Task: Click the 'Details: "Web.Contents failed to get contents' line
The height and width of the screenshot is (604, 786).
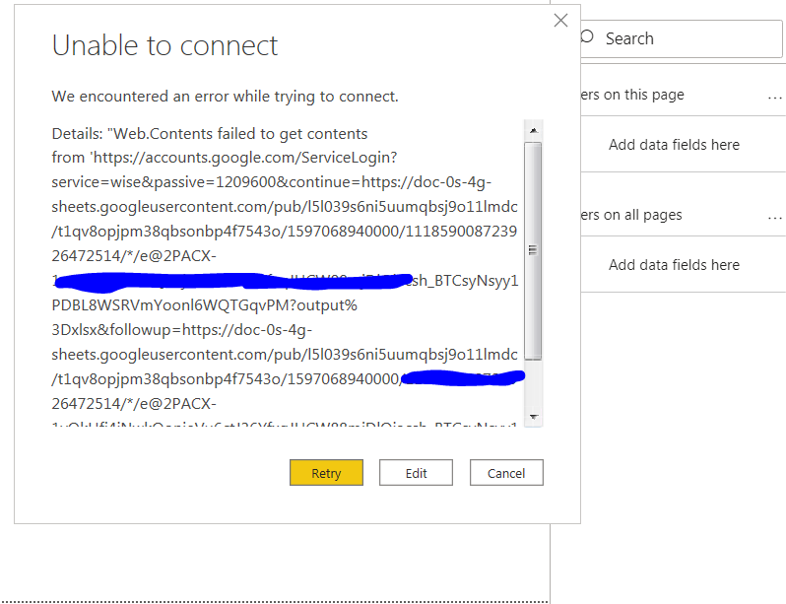Action: (210, 133)
